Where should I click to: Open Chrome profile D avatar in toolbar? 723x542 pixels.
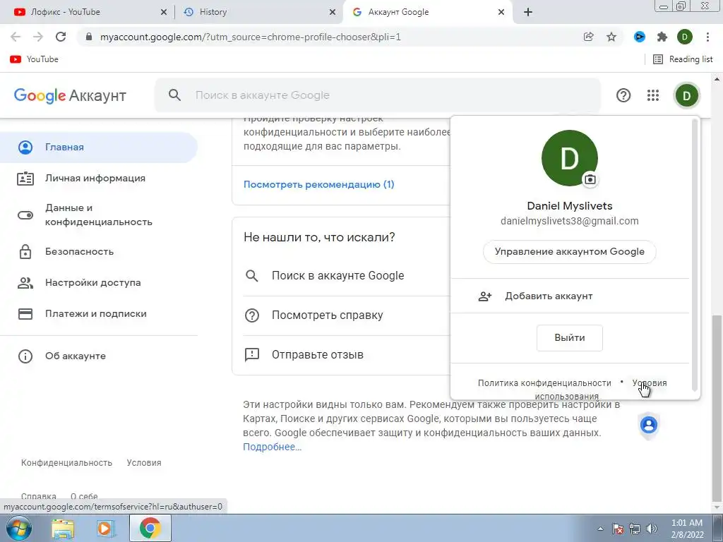[x=685, y=37]
